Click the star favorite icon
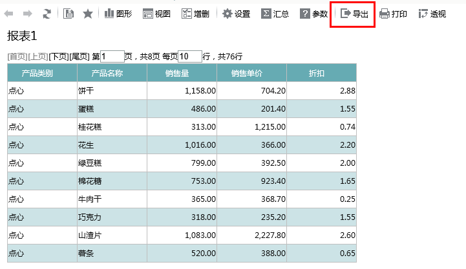466x269 pixels. point(88,14)
